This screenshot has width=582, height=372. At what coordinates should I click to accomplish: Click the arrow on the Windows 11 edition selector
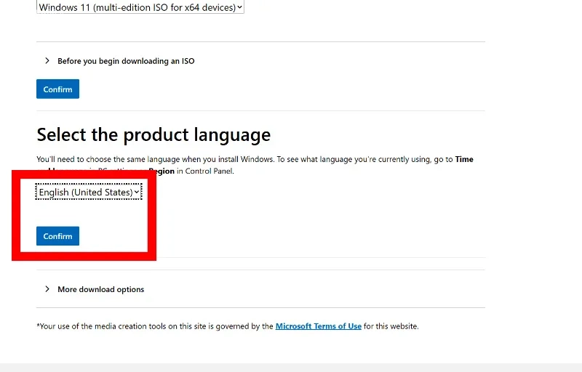[x=240, y=7]
